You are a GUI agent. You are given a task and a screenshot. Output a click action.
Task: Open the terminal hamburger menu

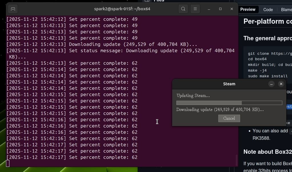point(195,9)
